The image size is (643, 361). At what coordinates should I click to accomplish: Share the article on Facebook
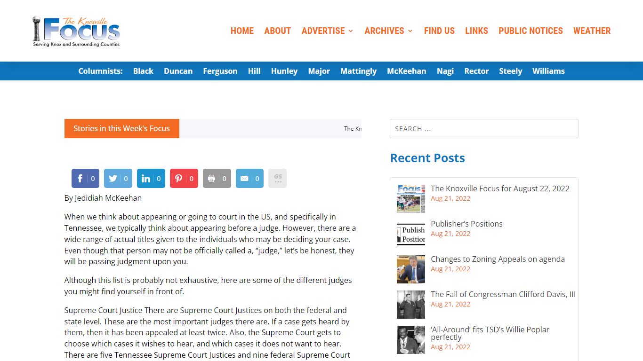pos(85,179)
